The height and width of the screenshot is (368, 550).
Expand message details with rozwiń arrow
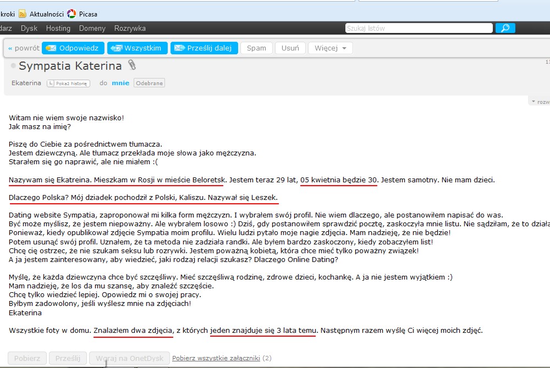pyautogui.click(x=540, y=102)
